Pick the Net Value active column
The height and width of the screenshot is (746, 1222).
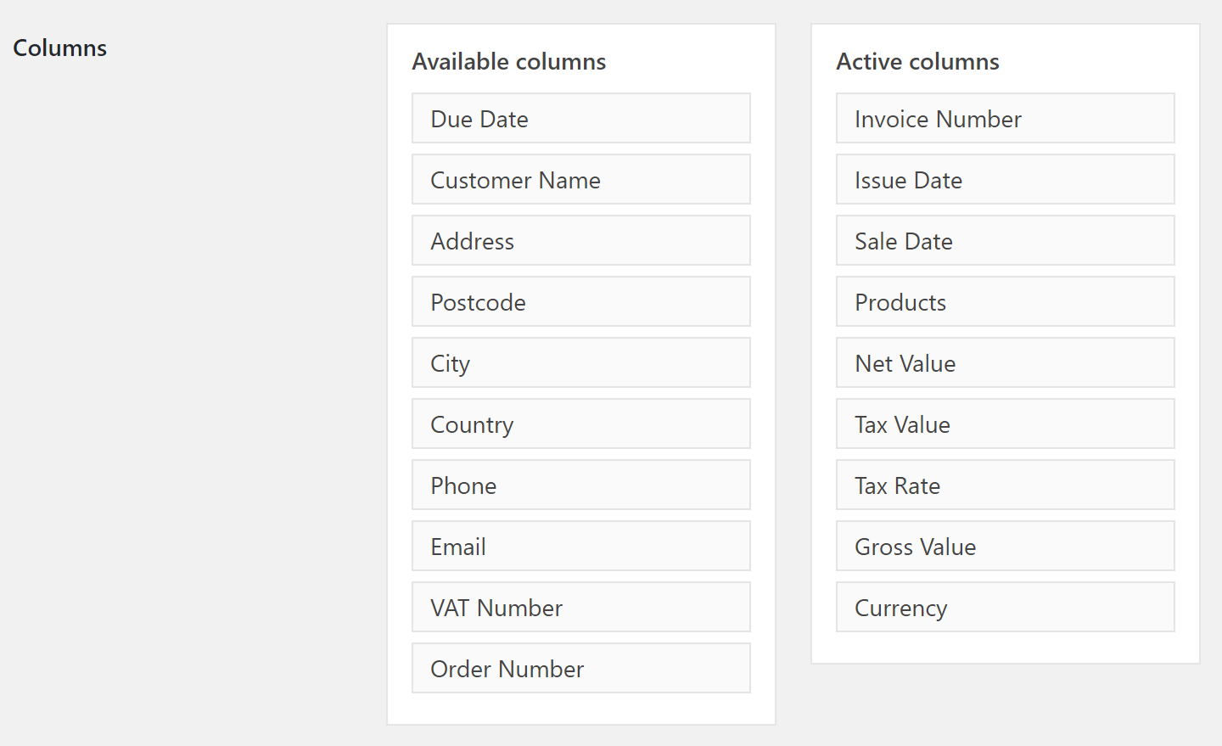tap(1005, 363)
